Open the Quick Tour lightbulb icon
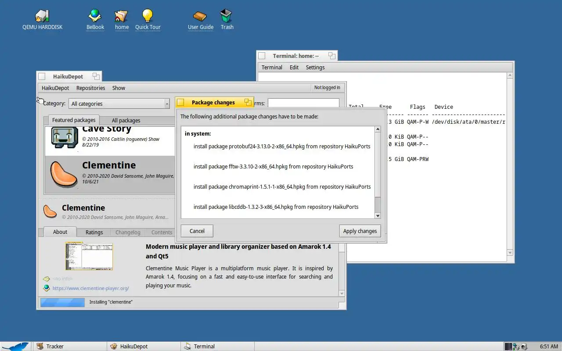This screenshot has height=351, width=562. pos(148,16)
